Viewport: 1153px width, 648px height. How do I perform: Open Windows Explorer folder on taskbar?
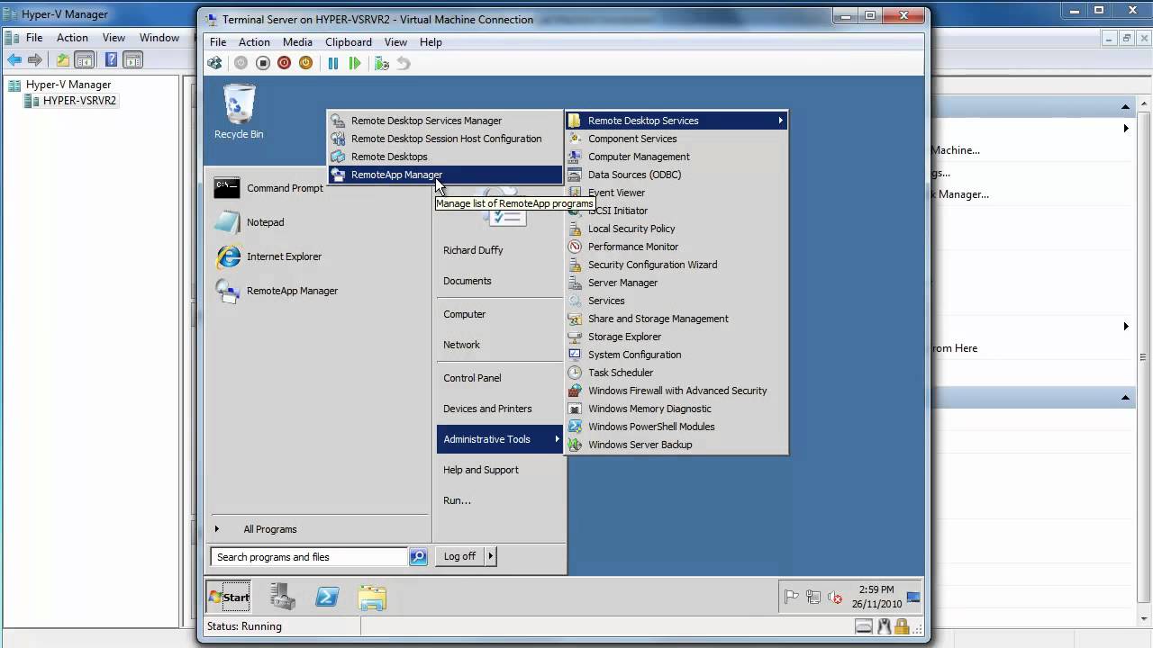tap(371, 597)
